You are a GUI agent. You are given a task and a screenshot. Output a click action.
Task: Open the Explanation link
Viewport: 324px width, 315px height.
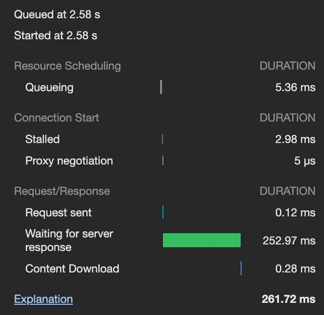coord(44,299)
